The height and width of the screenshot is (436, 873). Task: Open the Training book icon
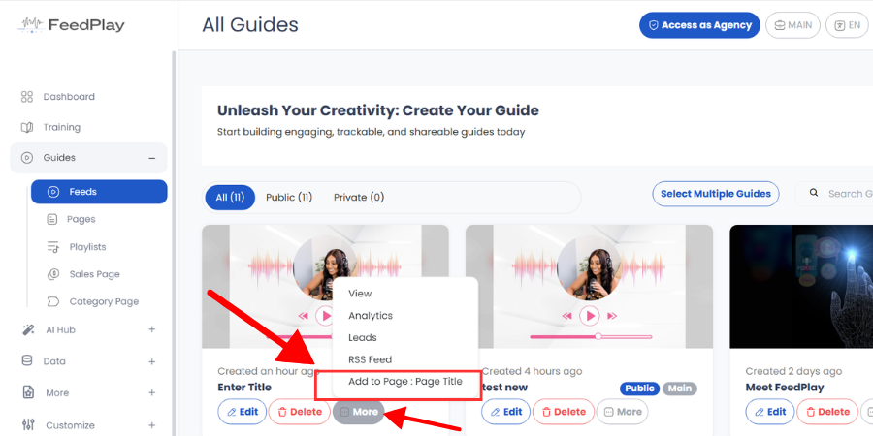(27, 127)
